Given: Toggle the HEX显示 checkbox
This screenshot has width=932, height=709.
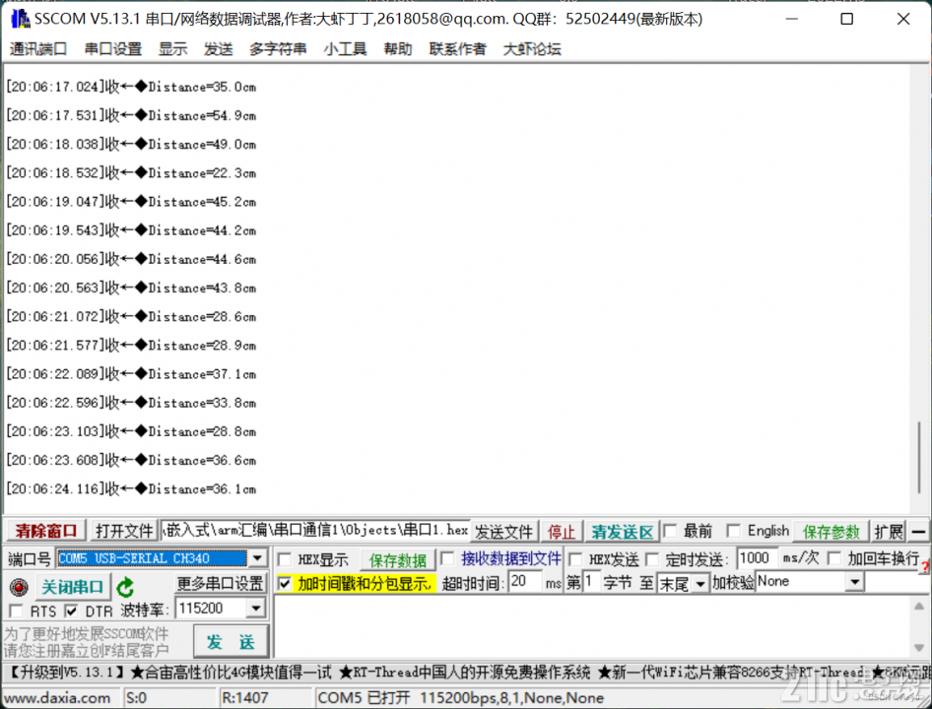Looking at the screenshot, I should pyautogui.click(x=284, y=559).
